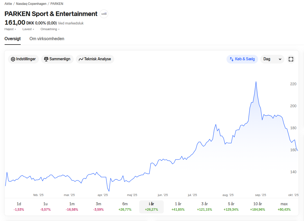Click the chart peak near 220

[x=256, y=82]
